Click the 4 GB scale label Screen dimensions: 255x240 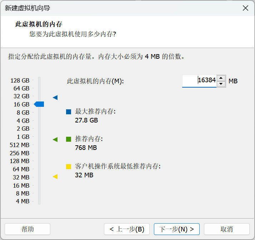pos(23,121)
